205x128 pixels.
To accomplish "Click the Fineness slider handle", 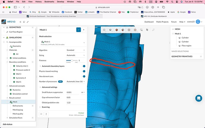I will [72, 60].
